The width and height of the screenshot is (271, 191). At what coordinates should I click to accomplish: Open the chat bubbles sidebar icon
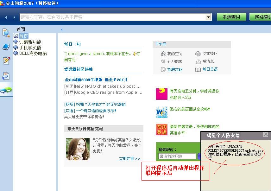pyautogui.click(x=6, y=90)
